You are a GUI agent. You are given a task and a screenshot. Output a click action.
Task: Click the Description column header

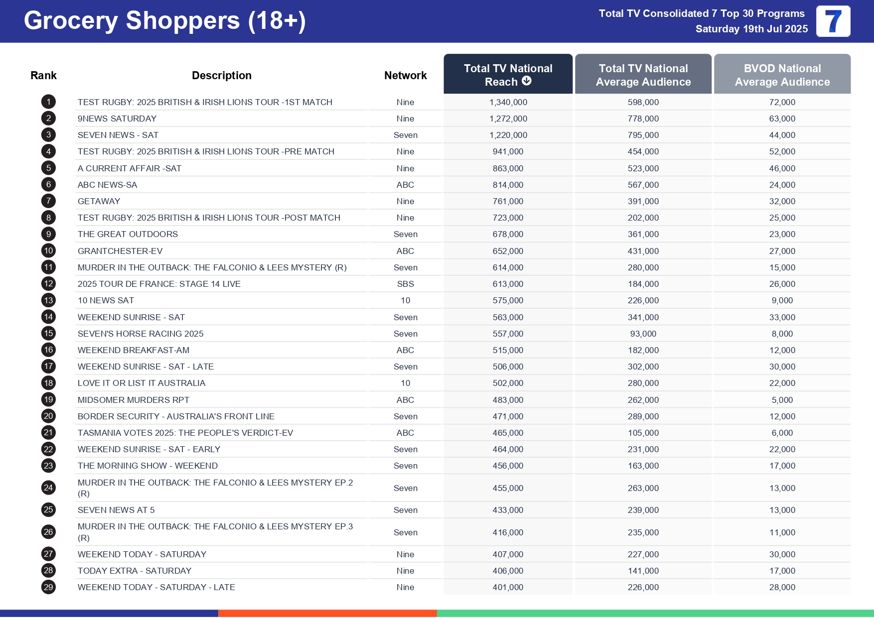pos(221,76)
